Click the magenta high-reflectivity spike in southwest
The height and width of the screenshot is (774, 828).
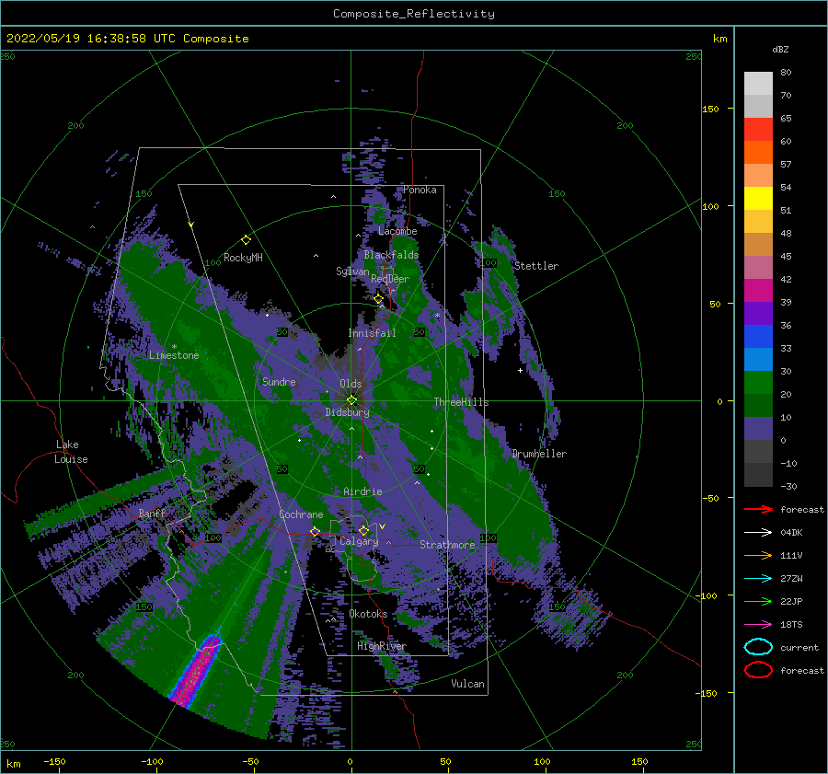197,671
